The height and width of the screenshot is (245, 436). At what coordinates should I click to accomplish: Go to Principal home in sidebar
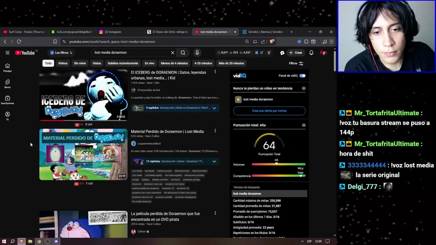7,67
